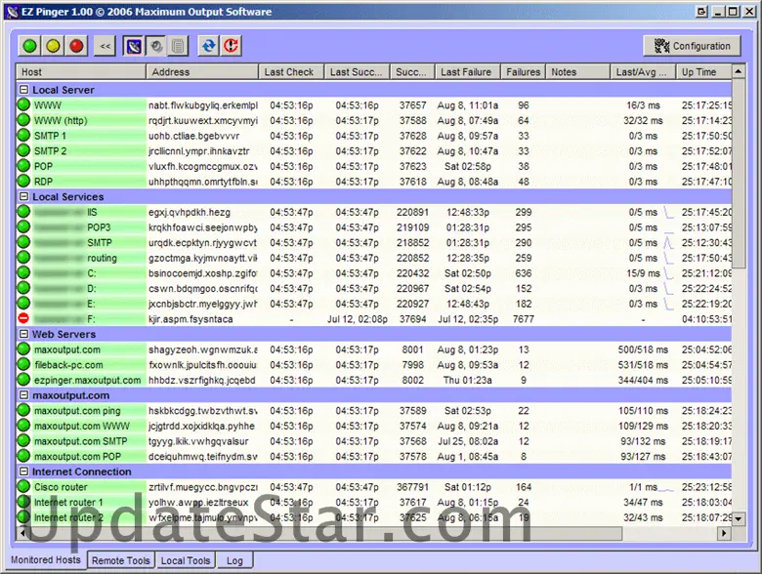Select the Internet router 1 host
This screenshot has width=762, height=574.
68,502
